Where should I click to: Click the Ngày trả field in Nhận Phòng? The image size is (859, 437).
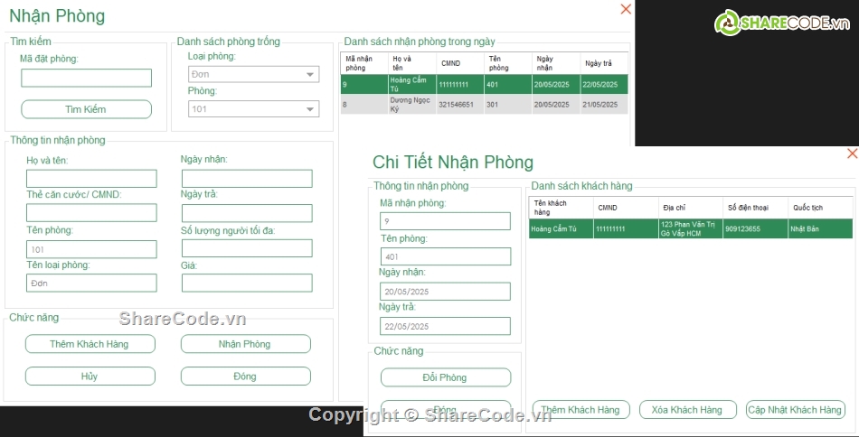tap(247, 213)
